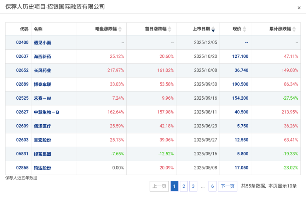Click stock code 02525
Image resolution: width=306 pixels, height=199 pixels.
pos(22,98)
